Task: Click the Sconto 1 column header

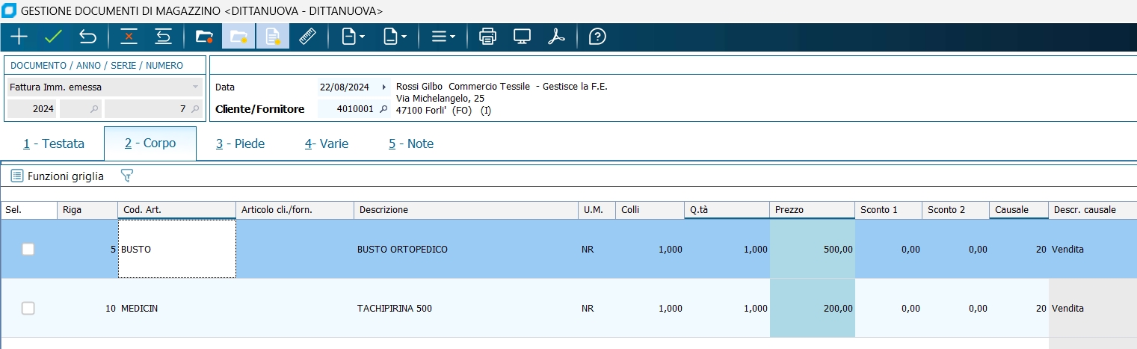Action: (x=888, y=210)
